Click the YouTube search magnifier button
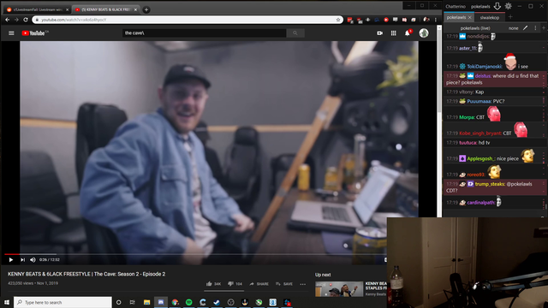 pyautogui.click(x=295, y=33)
